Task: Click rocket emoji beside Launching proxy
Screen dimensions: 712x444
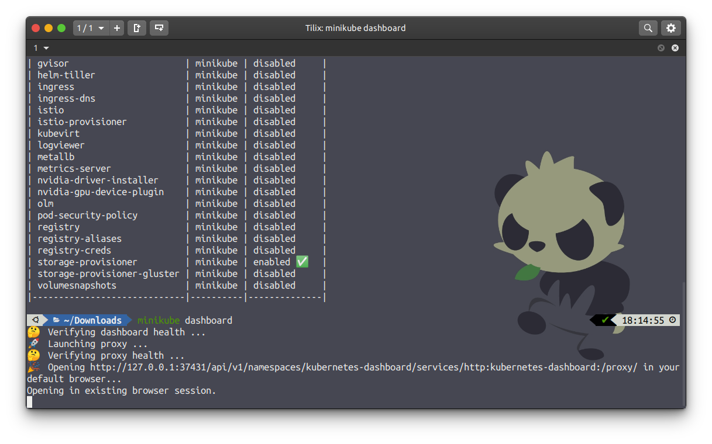Action: (x=33, y=344)
